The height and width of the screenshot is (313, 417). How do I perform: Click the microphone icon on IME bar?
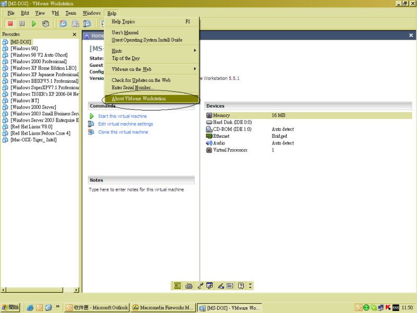click(x=200, y=286)
